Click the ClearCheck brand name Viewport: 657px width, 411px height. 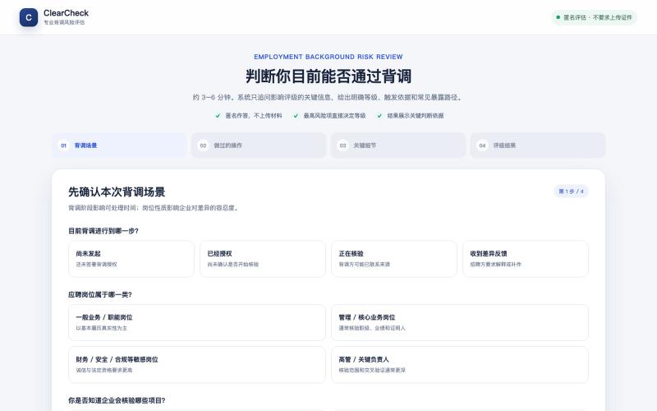point(66,13)
